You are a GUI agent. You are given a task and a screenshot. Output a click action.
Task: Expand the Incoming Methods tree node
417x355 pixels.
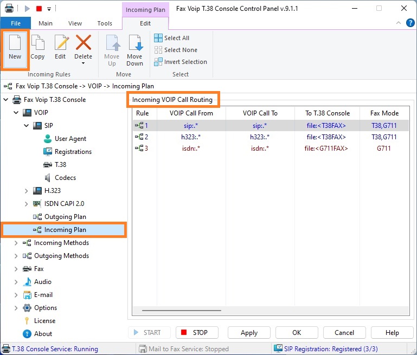(16, 243)
